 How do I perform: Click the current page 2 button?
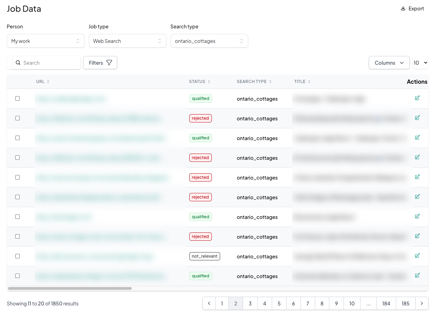click(236, 303)
